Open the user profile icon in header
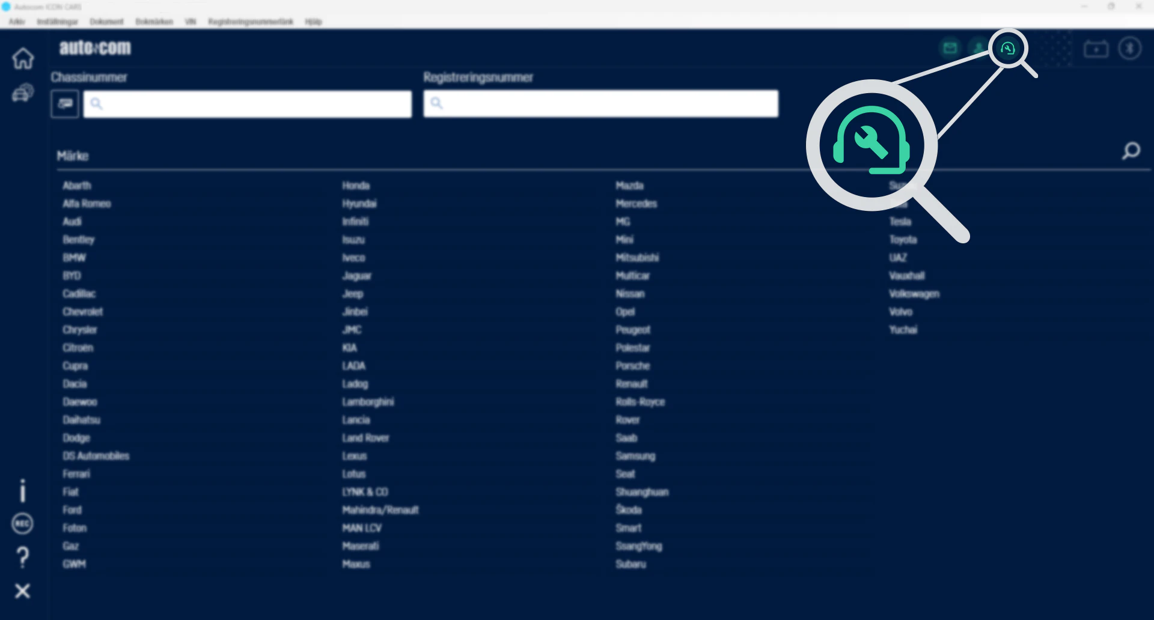The height and width of the screenshot is (620, 1154). pyautogui.click(x=978, y=48)
